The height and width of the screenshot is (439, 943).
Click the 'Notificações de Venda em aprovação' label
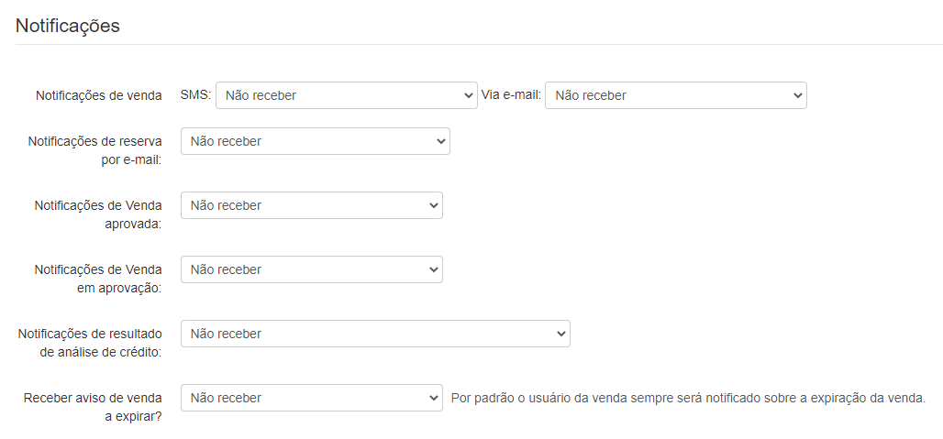coord(98,278)
